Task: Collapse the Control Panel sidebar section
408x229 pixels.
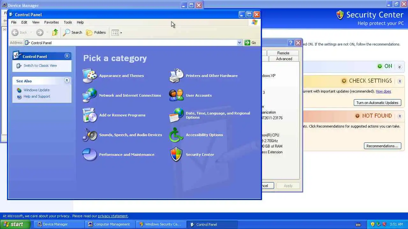Action: (x=67, y=56)
